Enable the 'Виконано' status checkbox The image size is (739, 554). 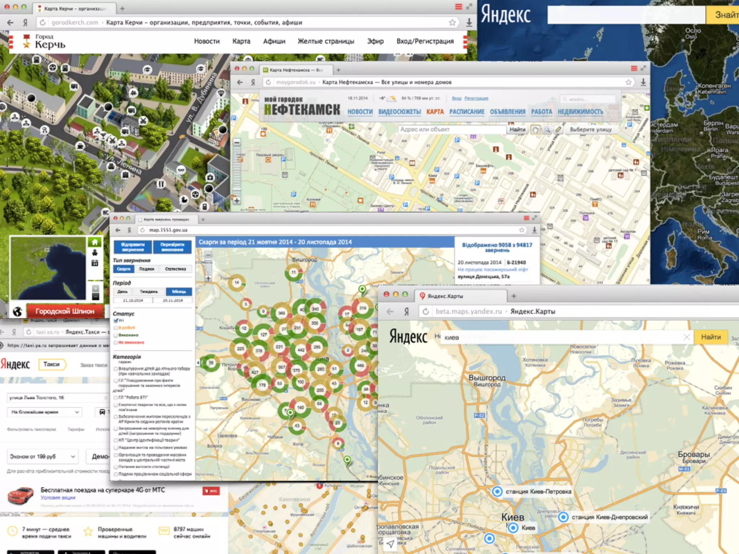coord(116,335)
